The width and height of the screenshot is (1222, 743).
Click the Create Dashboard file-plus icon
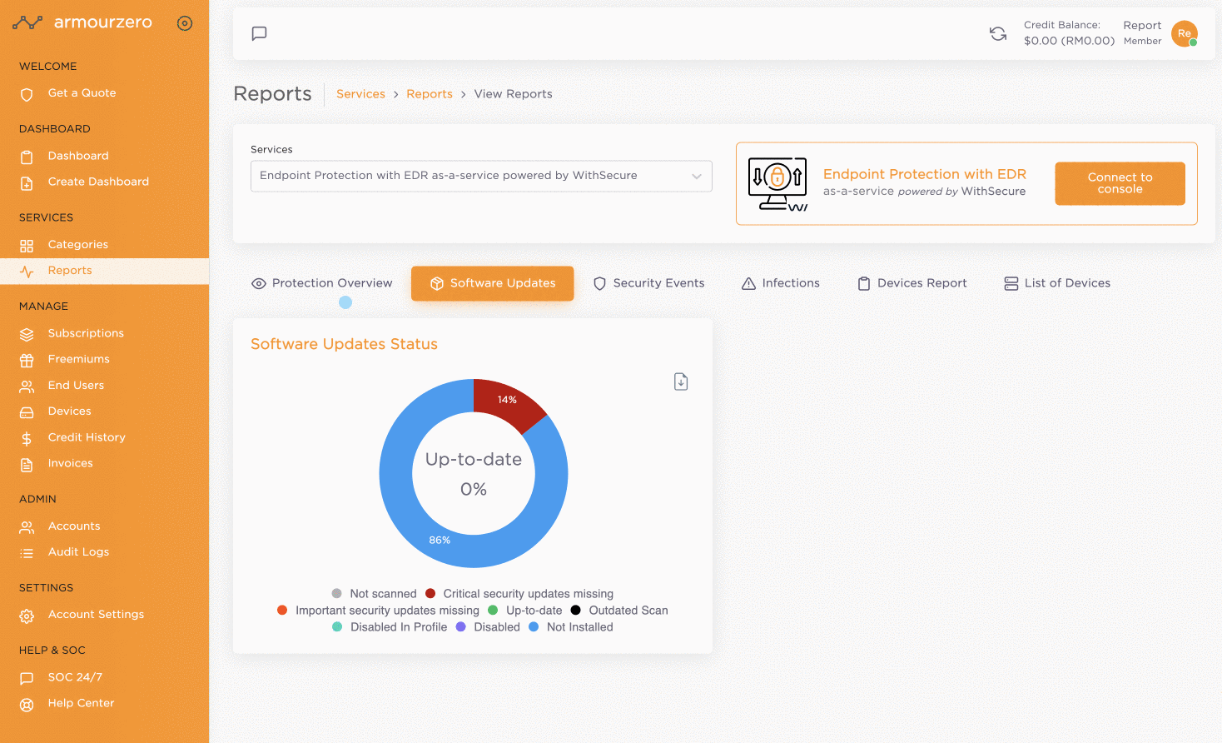pyautogui.click(x=27, y=182)
